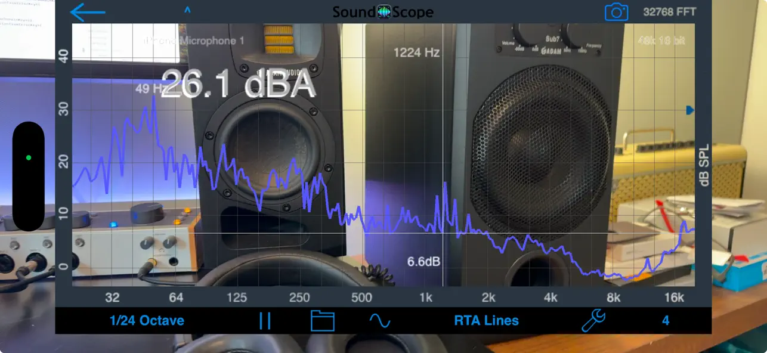This screenshot has height=353, width=767.
Task: Click the 40 dB scale label
Action: coord(63,55)
